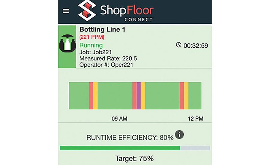The height and width of the screenshot is (165, 270).
Task: Open the hamburger menu
Action: click(66, 11)
